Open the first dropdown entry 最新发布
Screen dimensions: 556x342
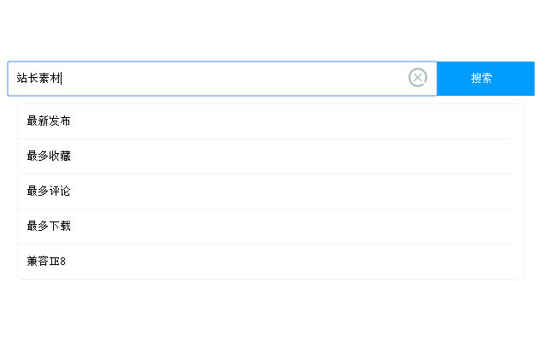coord(50,121)
